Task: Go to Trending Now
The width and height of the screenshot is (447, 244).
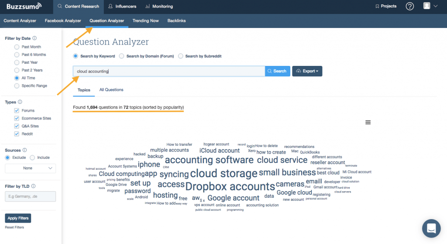Action: (x=145, y=21)
